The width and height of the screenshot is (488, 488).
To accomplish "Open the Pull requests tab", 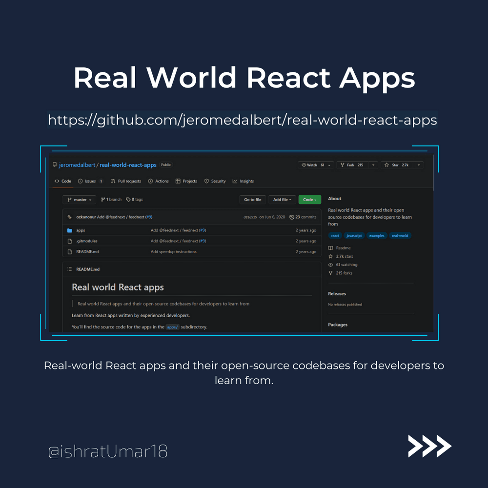I will click(x=126, y=181).
